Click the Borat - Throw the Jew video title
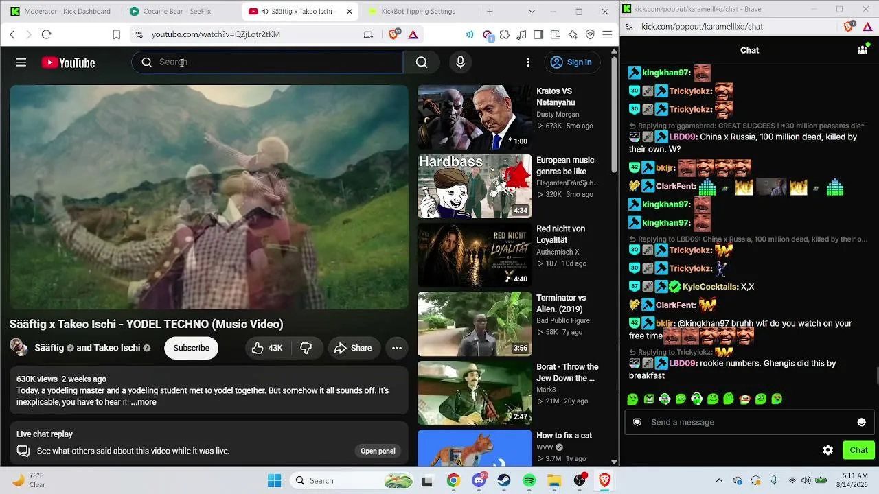 click(567, 373)
